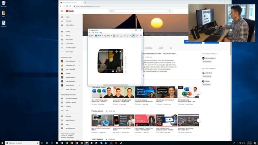Play all Popular uploads

tap(111, 111)
